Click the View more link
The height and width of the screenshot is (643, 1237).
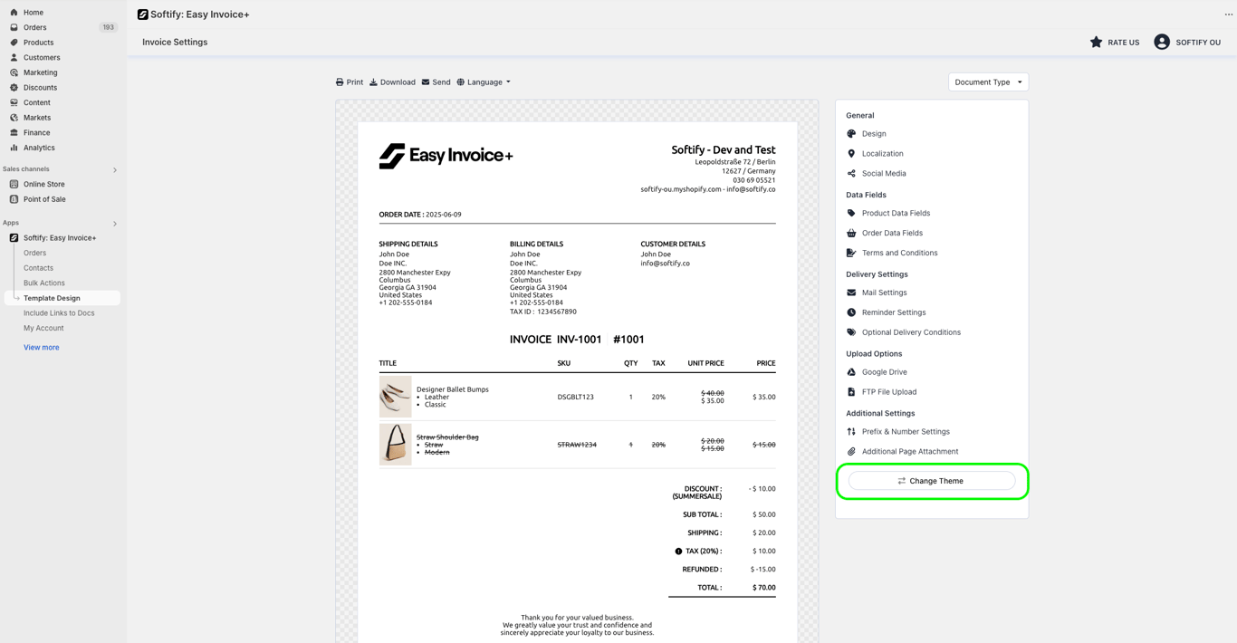(42, 348)
